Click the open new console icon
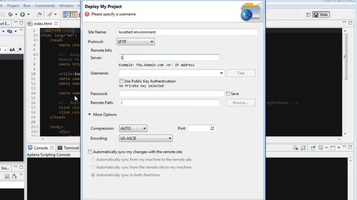Screen dimensions: 357x200 (x=333, y=148)
